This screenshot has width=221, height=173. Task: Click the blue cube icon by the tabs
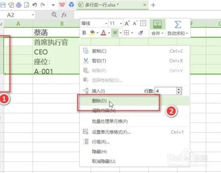pos(72,5)
